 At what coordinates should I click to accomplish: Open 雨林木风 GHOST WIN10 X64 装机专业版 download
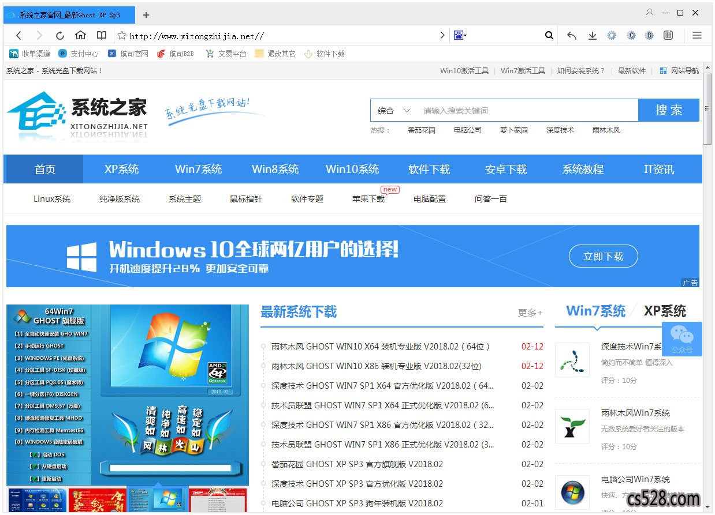381,347
